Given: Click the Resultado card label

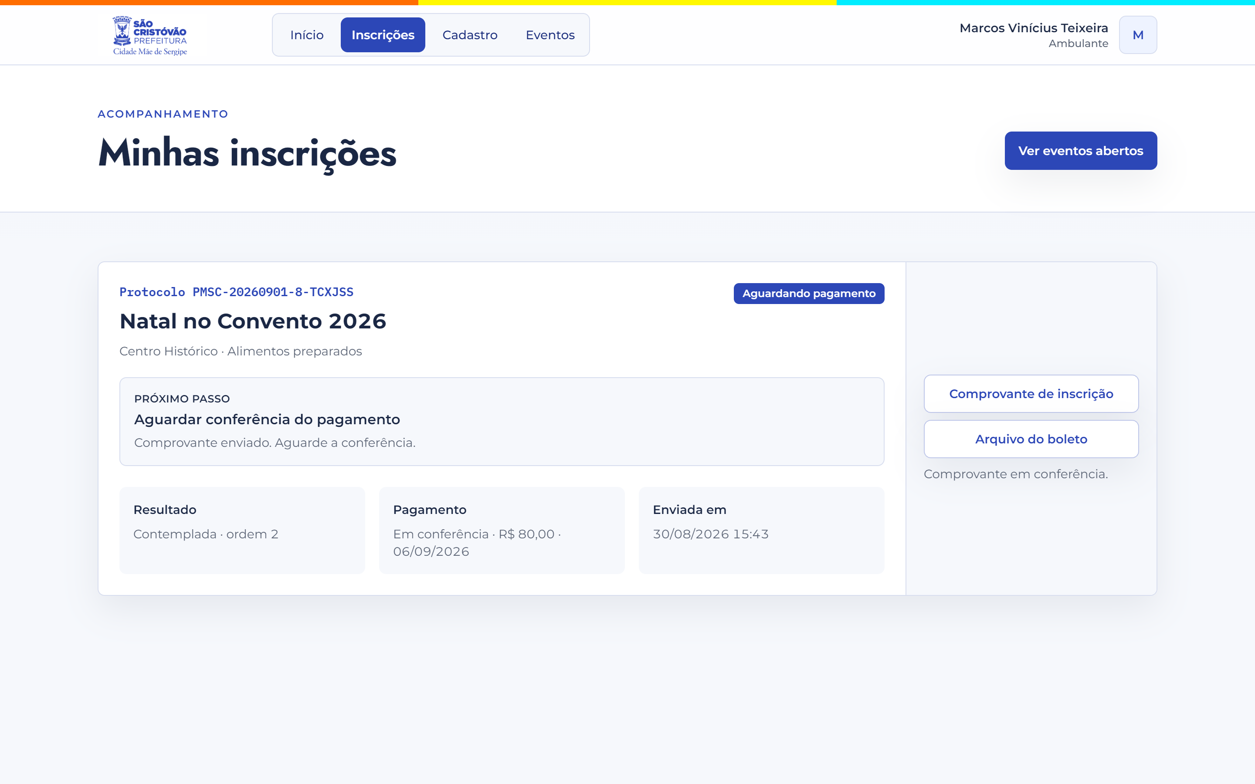Looking at the screenshot, I should pyautogui.click(x=165, y=510).
